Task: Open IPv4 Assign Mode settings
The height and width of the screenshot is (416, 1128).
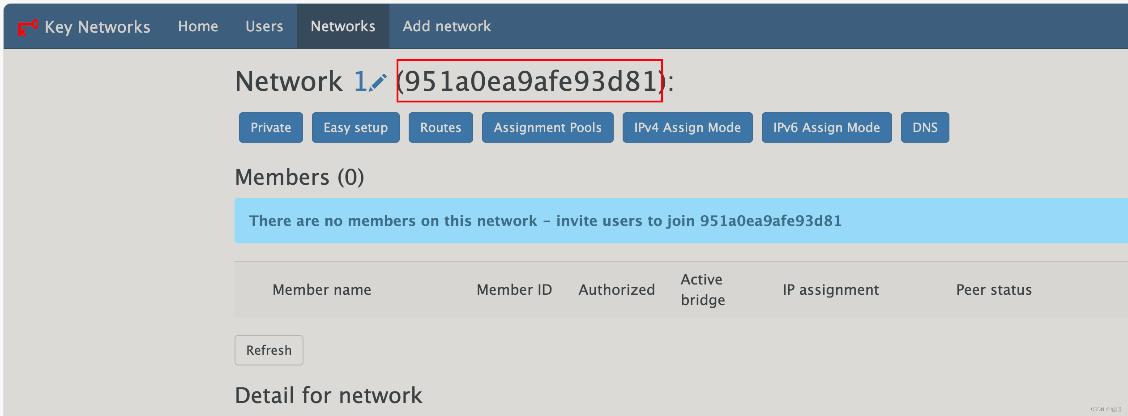Action: pyautogui.click(x=687, y=127)
